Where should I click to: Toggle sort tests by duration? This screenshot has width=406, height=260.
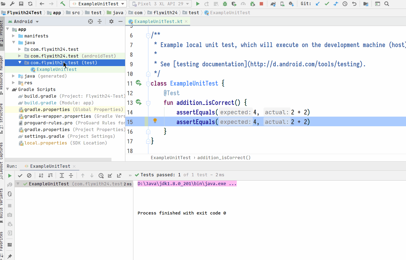click(x=50, y=175)
